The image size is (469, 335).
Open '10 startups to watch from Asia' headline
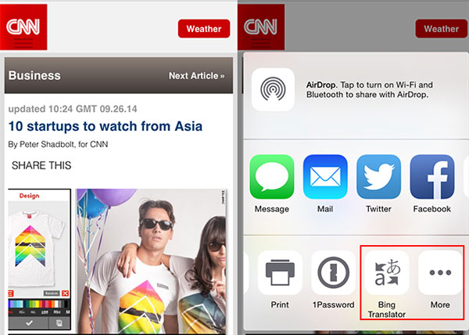105,126
